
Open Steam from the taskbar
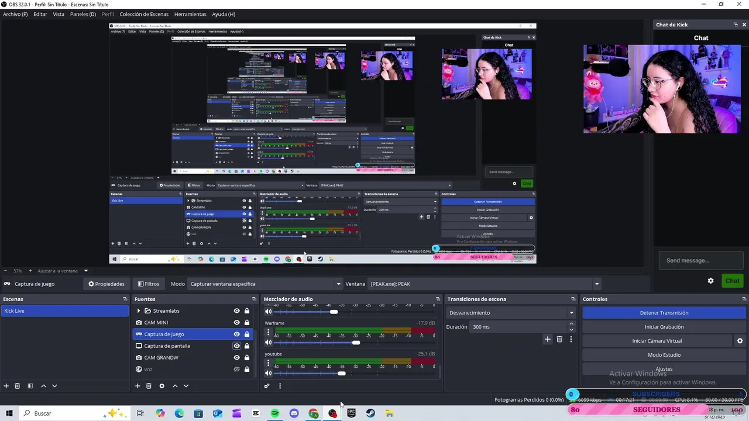coord(370,413)
